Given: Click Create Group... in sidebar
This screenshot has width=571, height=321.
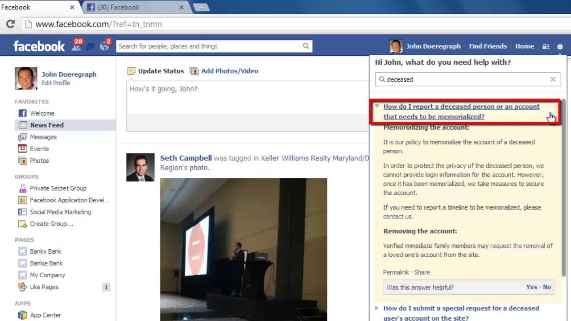Looking at the screenshot, I should (51, 224).
